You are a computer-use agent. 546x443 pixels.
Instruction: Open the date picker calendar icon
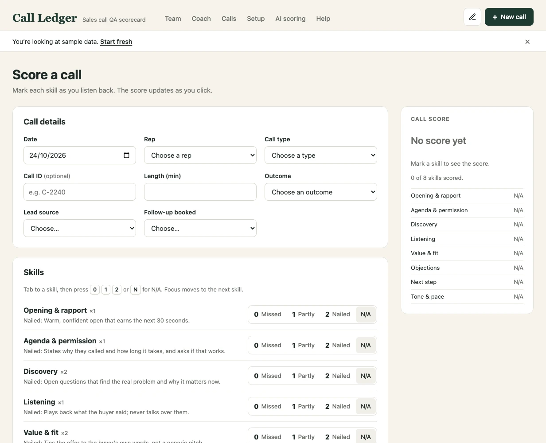126,155
